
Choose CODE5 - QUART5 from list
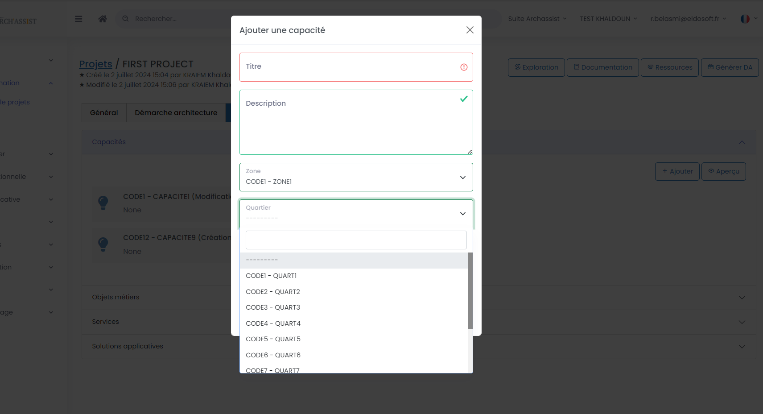pos(273,339)
